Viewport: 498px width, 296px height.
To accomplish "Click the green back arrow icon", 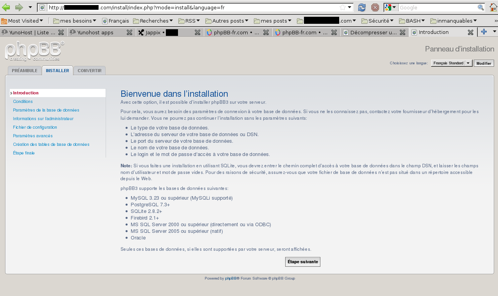I will (6, 7).
